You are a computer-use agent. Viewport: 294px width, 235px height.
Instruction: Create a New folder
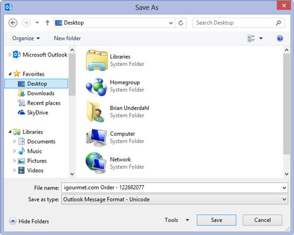(67, 38)
